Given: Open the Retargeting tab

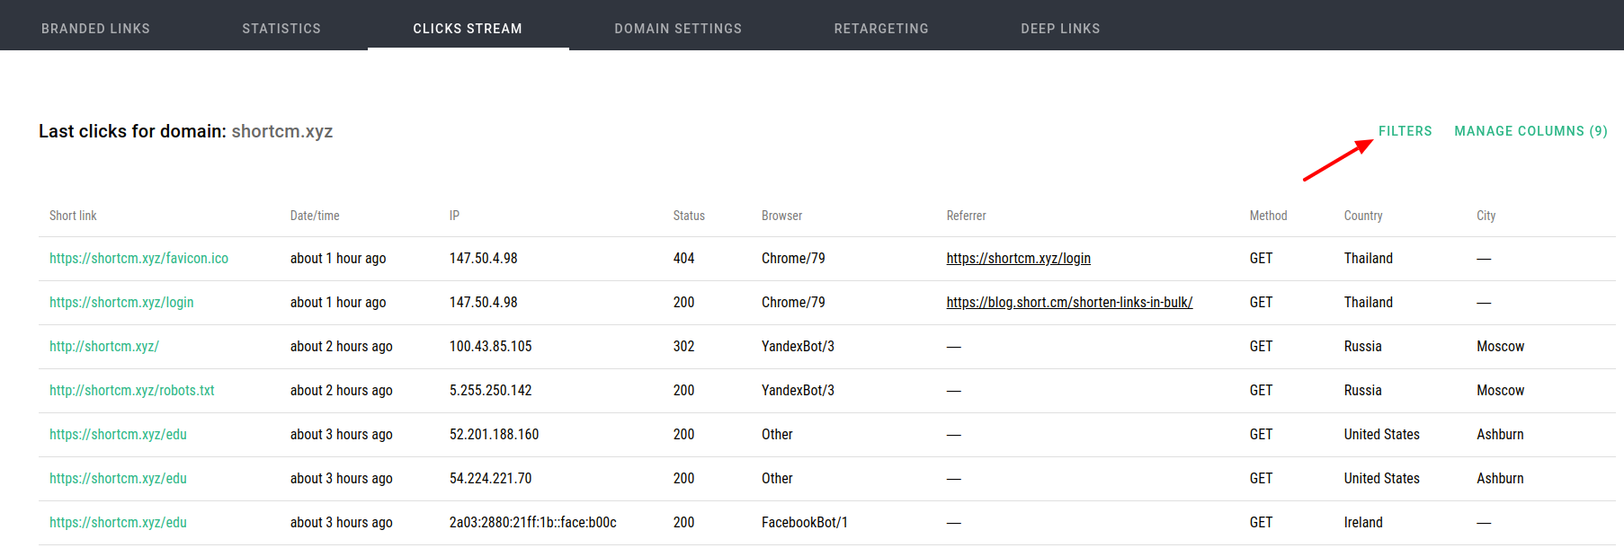Looking at the screenshot, I should 881,29.
